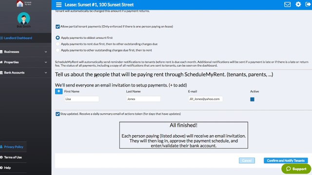Add a payer with the plus button

(58, 91)
